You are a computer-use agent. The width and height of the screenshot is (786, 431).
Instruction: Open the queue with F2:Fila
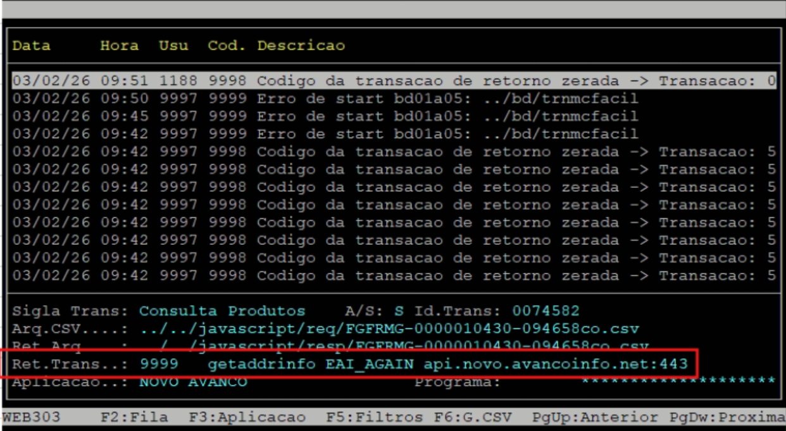tap(134, 418)
